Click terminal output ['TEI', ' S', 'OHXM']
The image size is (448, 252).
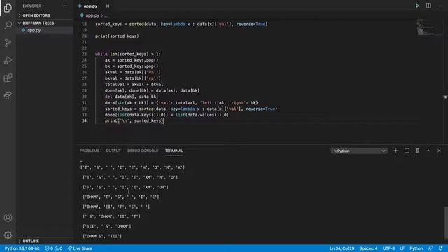[107, 226]
